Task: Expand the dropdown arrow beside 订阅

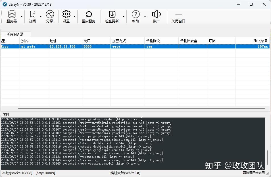Action: coord(41,16)
